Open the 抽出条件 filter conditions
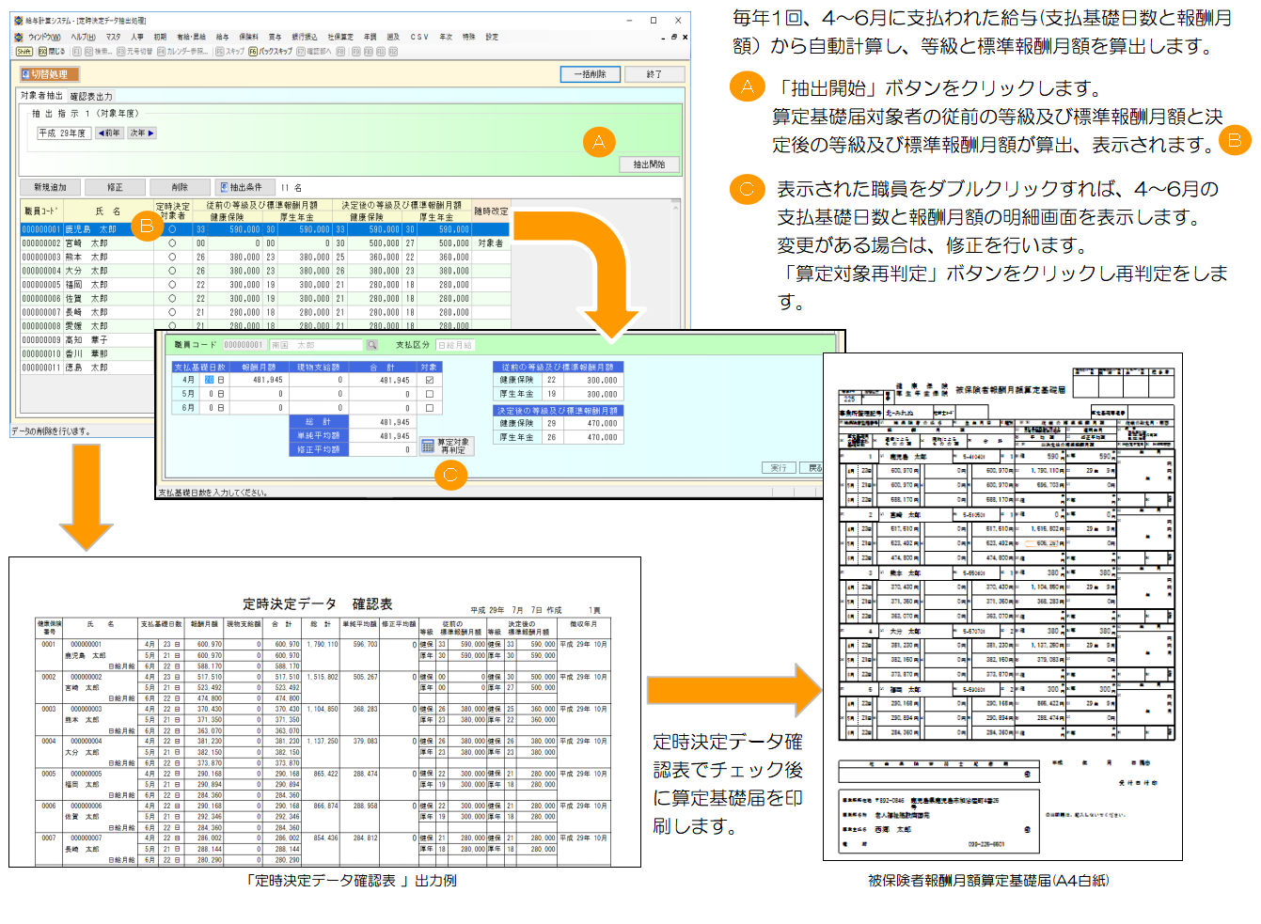Screen dimensions: 1261x924 [240, 187]
